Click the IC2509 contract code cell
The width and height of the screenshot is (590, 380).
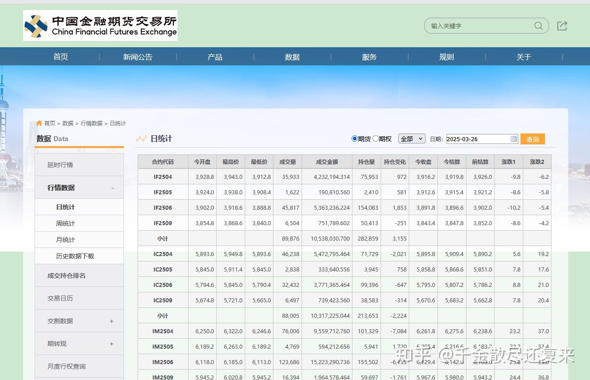(x=163, y=301)
